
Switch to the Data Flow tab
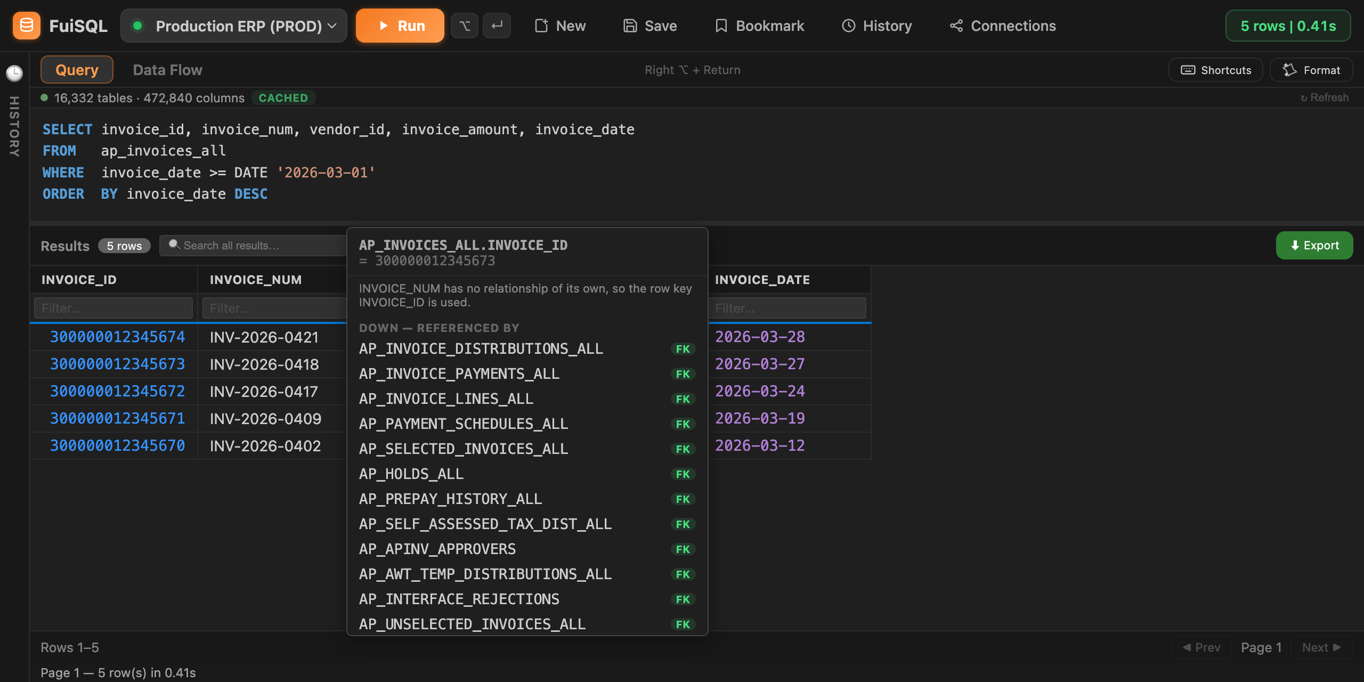167,70
